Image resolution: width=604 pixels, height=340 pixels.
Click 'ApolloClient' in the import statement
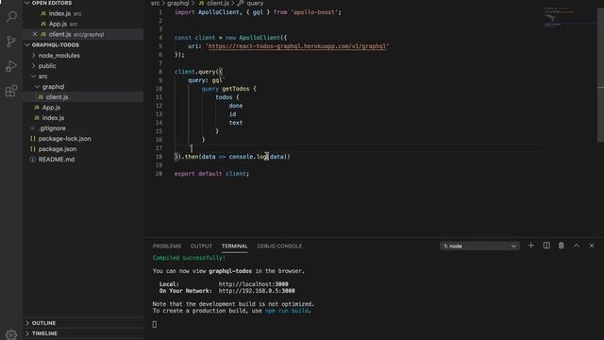218,12
